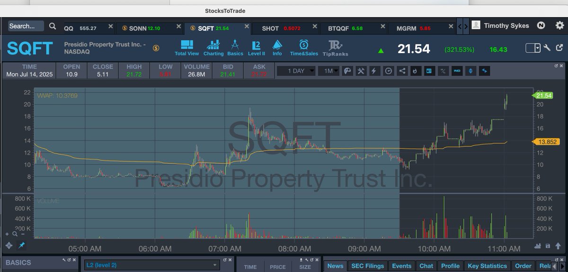Click the SQFT symbol heading
Screen dimensions: 568x272
point(30,49)
